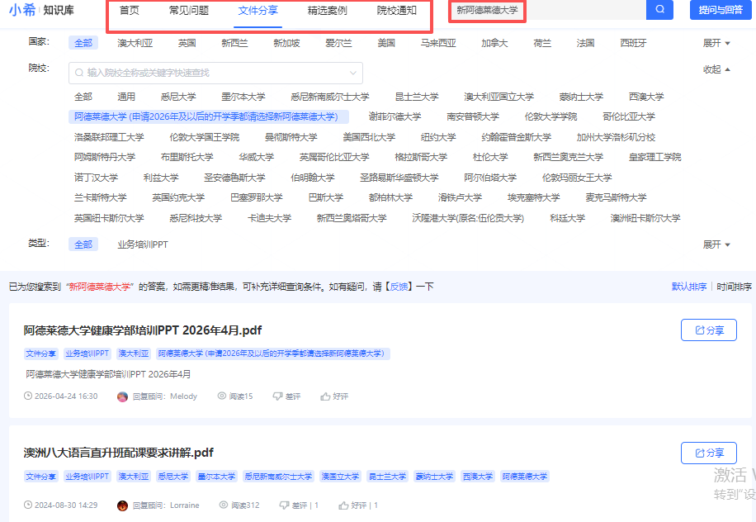Select 全部 in 类型 filter
The image size is (756, 522).
[83, 244]
